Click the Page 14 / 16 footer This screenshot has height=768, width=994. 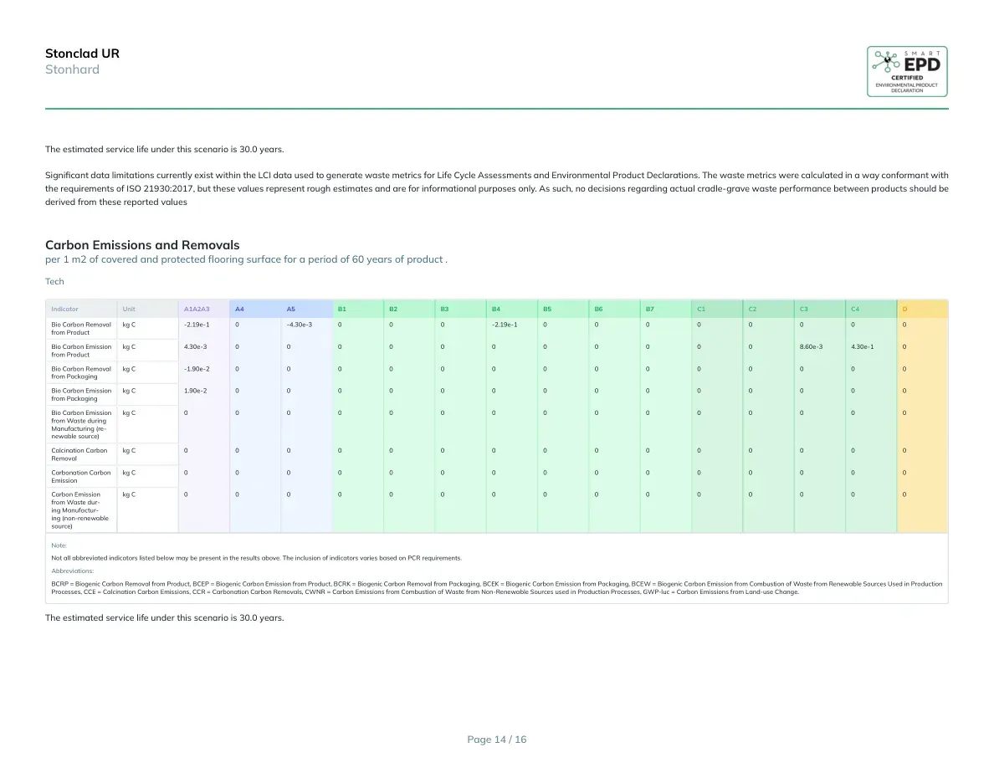click(497, 740)
